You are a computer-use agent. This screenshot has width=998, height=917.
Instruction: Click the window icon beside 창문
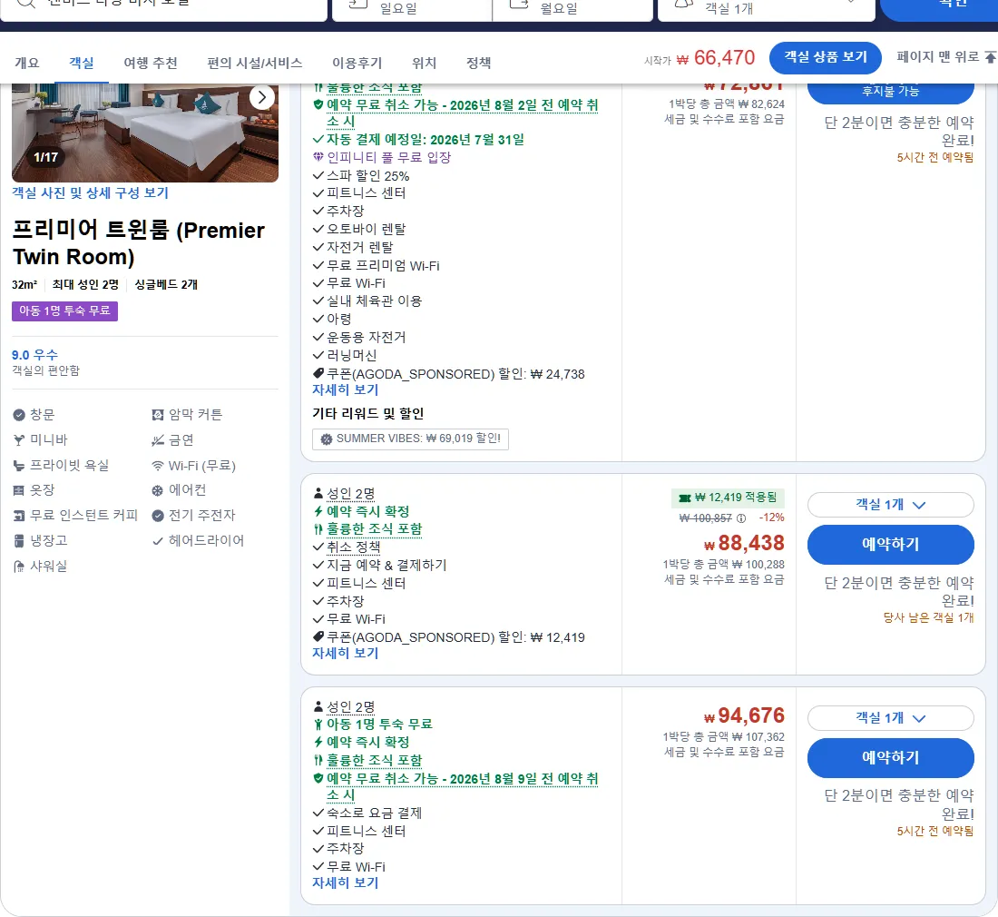(19, 415)
